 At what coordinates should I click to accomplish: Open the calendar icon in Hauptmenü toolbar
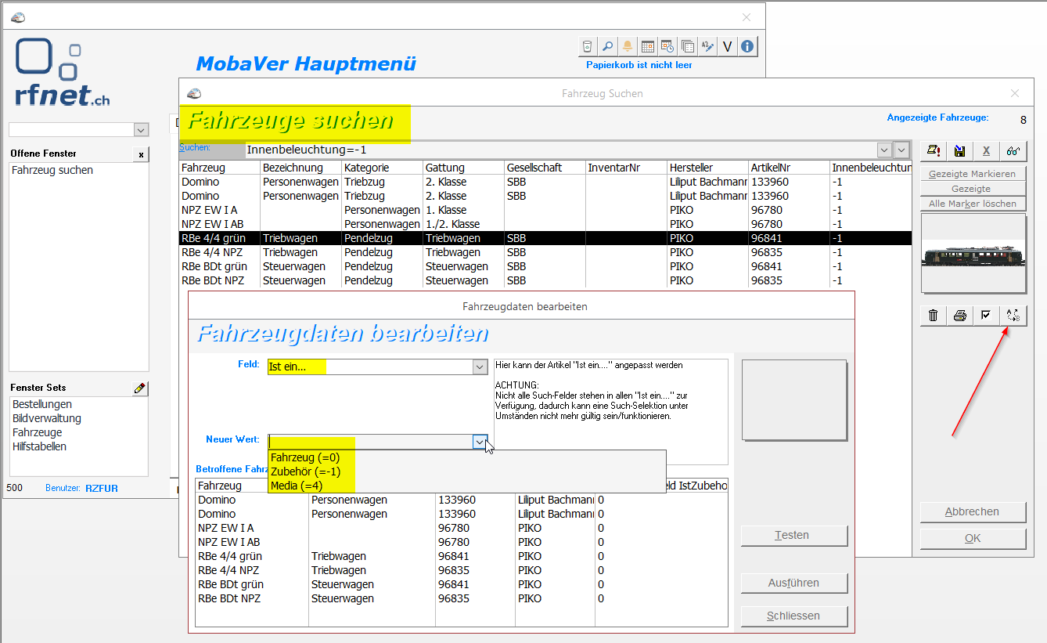point(647,46)
